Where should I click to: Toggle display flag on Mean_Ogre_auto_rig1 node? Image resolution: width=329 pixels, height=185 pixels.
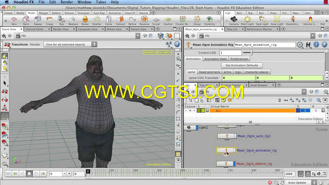[x=235, y=136]
